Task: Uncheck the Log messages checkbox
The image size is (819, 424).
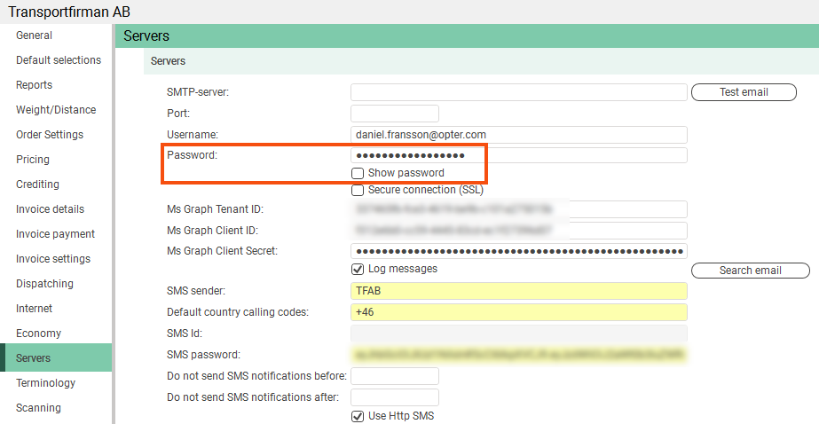Action: coord(358,269)
